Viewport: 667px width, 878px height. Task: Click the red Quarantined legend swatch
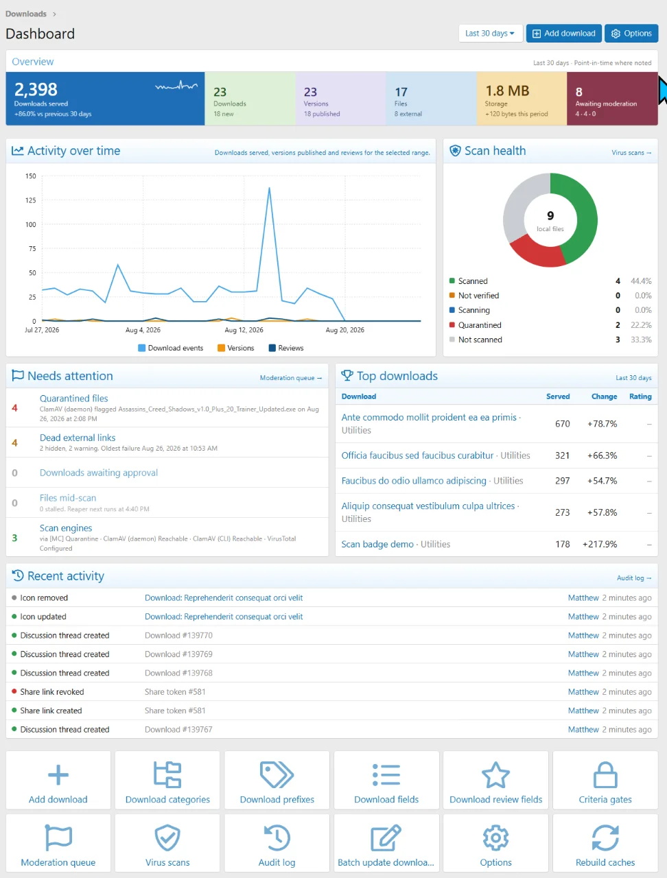click(x=452, y=325)
